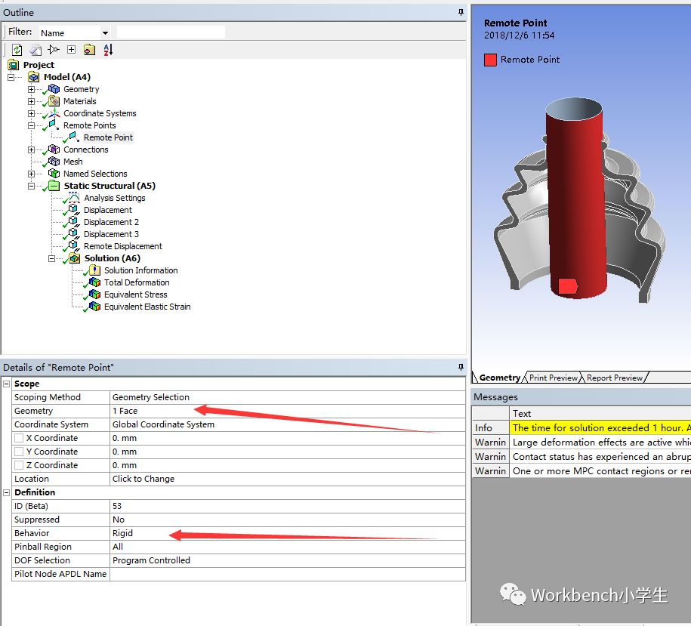Switch to the Report Preview tab
691x626 pixels.
pyautogui.click(x=615, y=378)
